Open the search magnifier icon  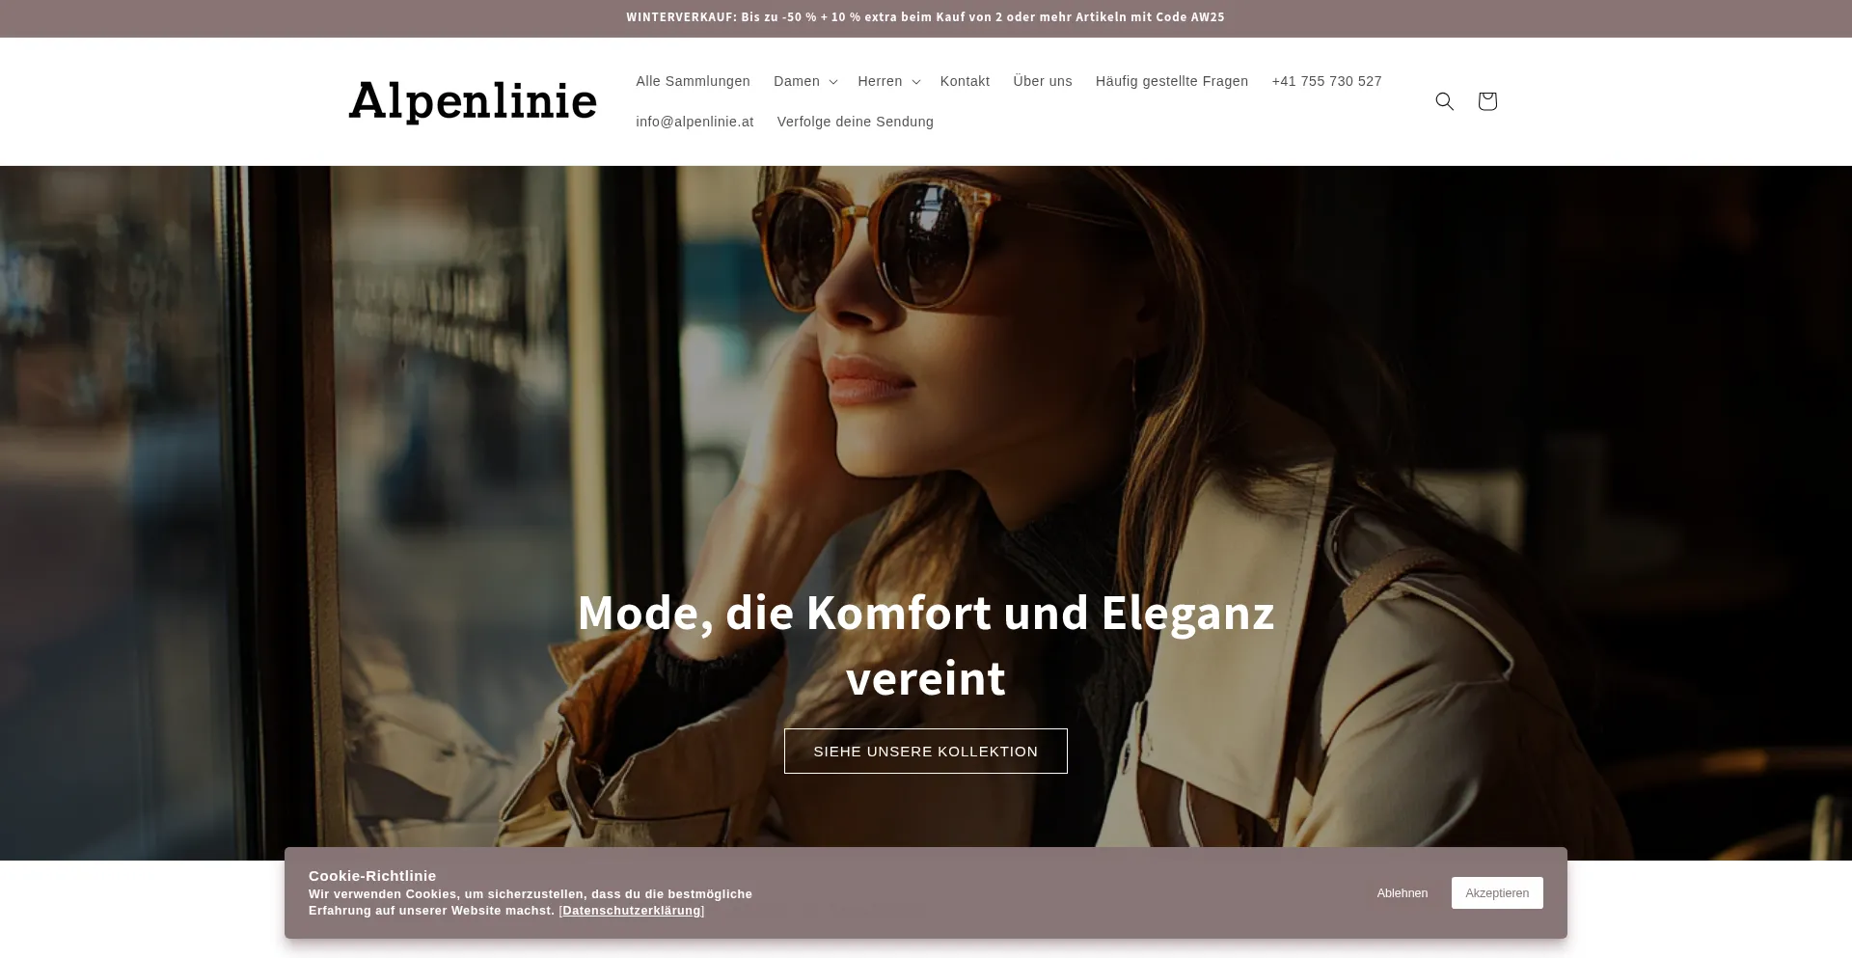[1444, 101]
